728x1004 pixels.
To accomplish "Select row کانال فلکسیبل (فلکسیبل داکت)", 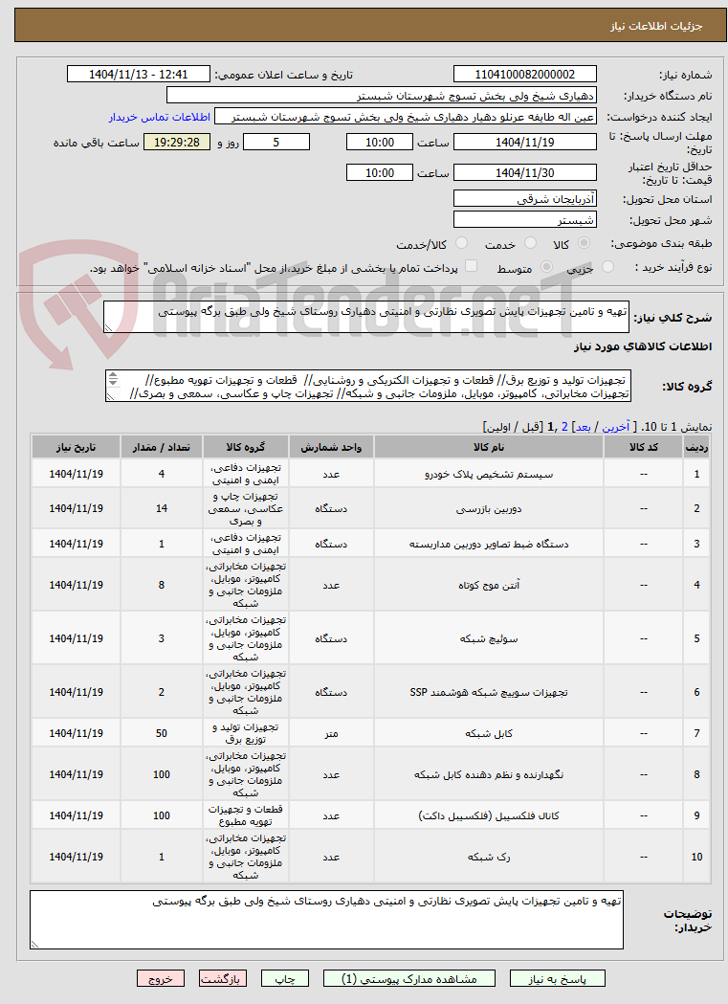I will [x=370, y=815].
